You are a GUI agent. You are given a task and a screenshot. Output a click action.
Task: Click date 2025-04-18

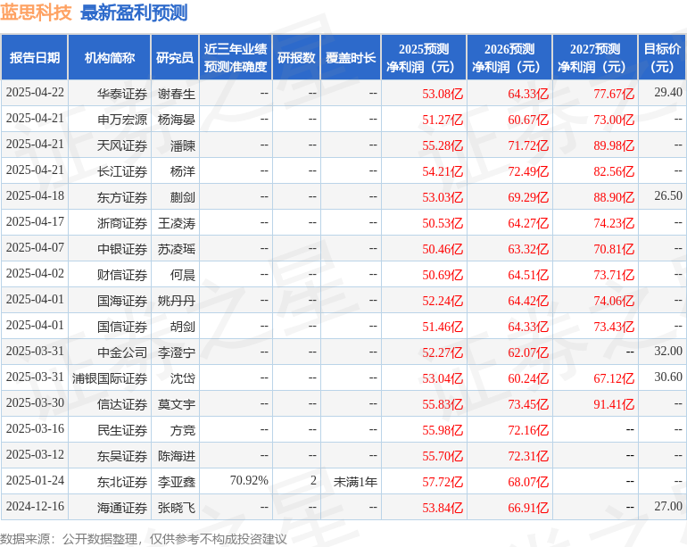35,196
